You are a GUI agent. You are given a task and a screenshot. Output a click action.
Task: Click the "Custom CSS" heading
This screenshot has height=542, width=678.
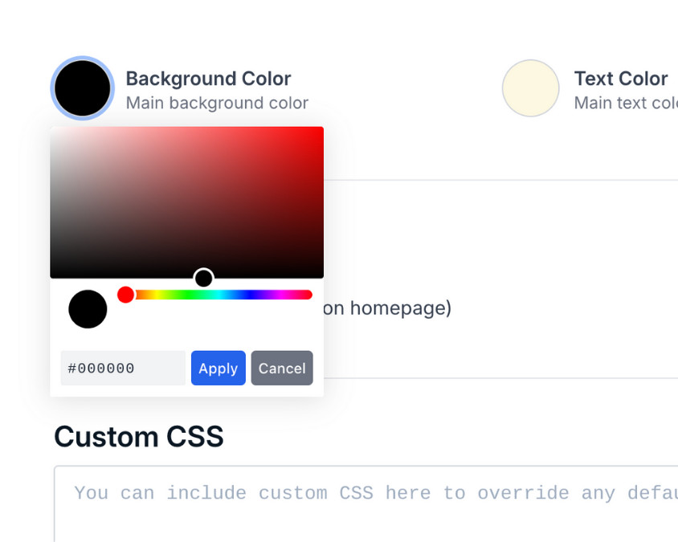point(138,437)
